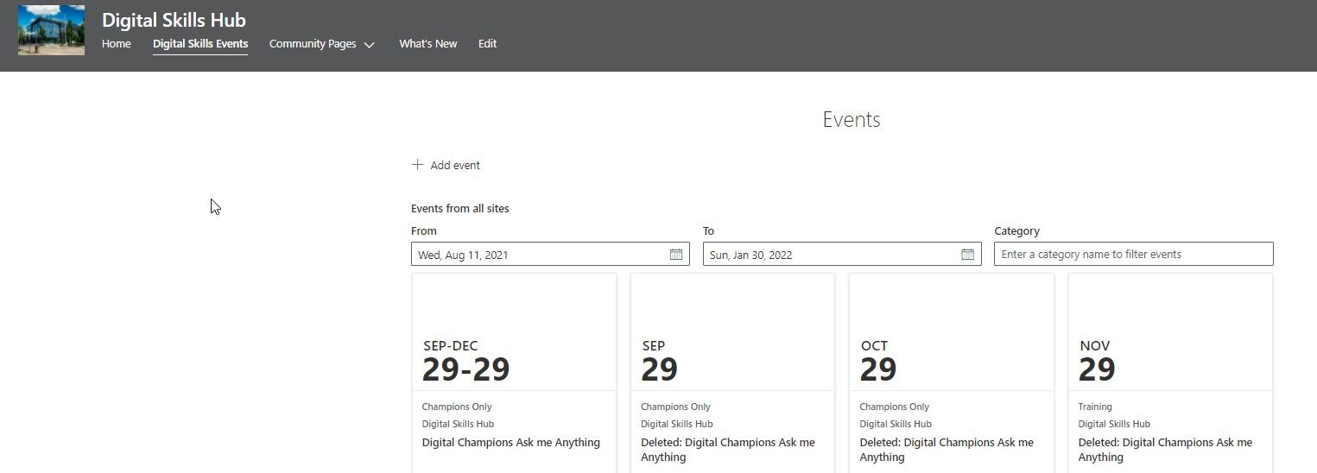Click the Deleted event title under NOV 29
1317x473 pixels.
click(1165, 450)
